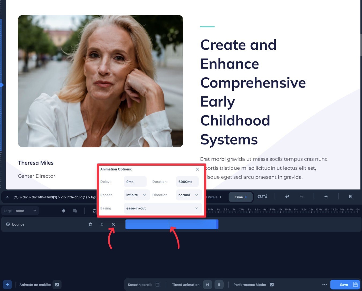This screenshot has height=291, width=362.
Task: Save the animation with Save button
Action: (345, 285)
